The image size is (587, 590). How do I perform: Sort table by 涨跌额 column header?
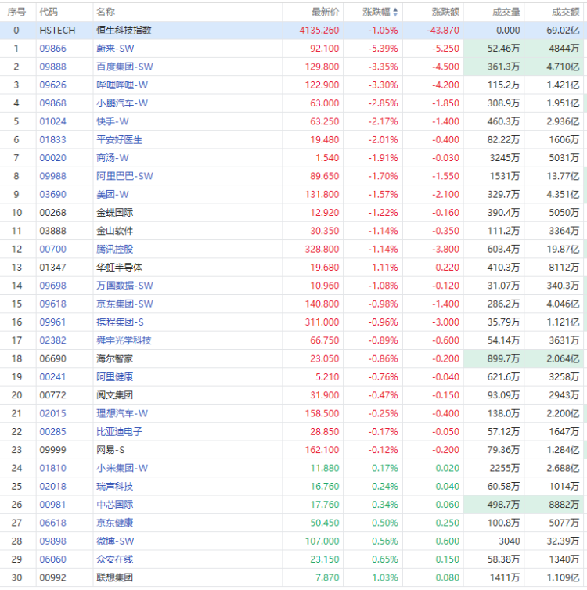coord(445,12)
